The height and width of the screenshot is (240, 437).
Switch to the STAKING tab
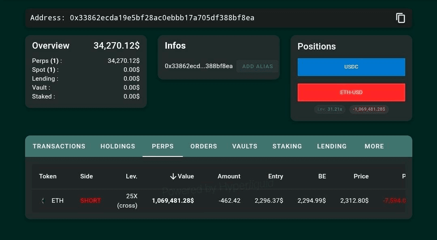287,146
